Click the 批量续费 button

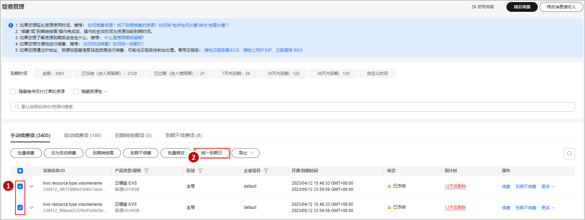click(x=26, y=153)
